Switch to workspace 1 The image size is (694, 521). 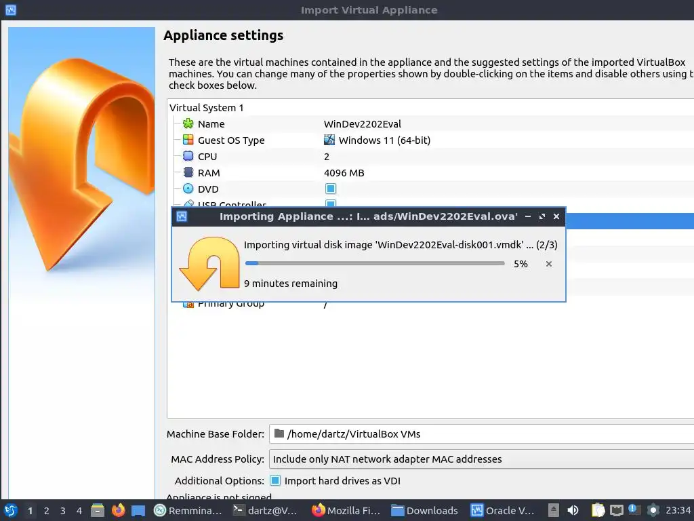pos(30,510)
